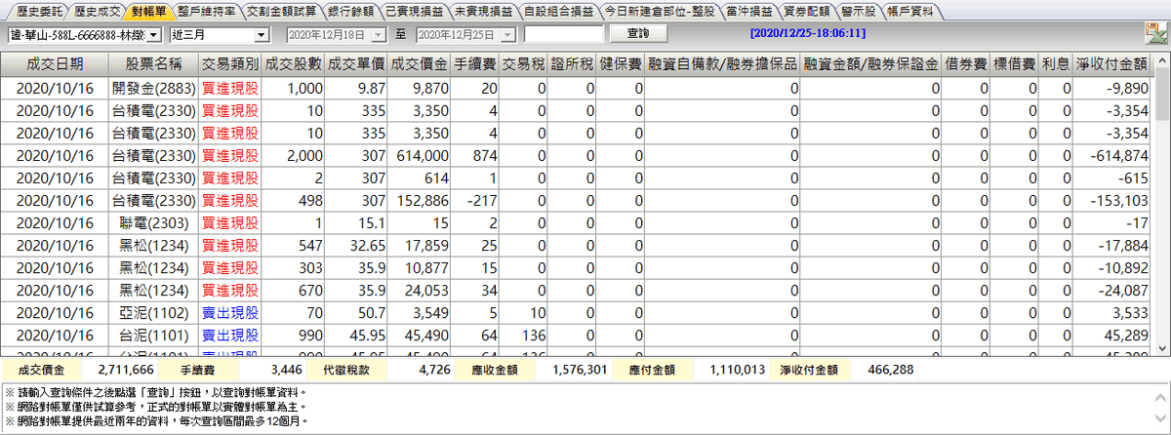
Task: Click the Excel export icon
Action: 1156,34
